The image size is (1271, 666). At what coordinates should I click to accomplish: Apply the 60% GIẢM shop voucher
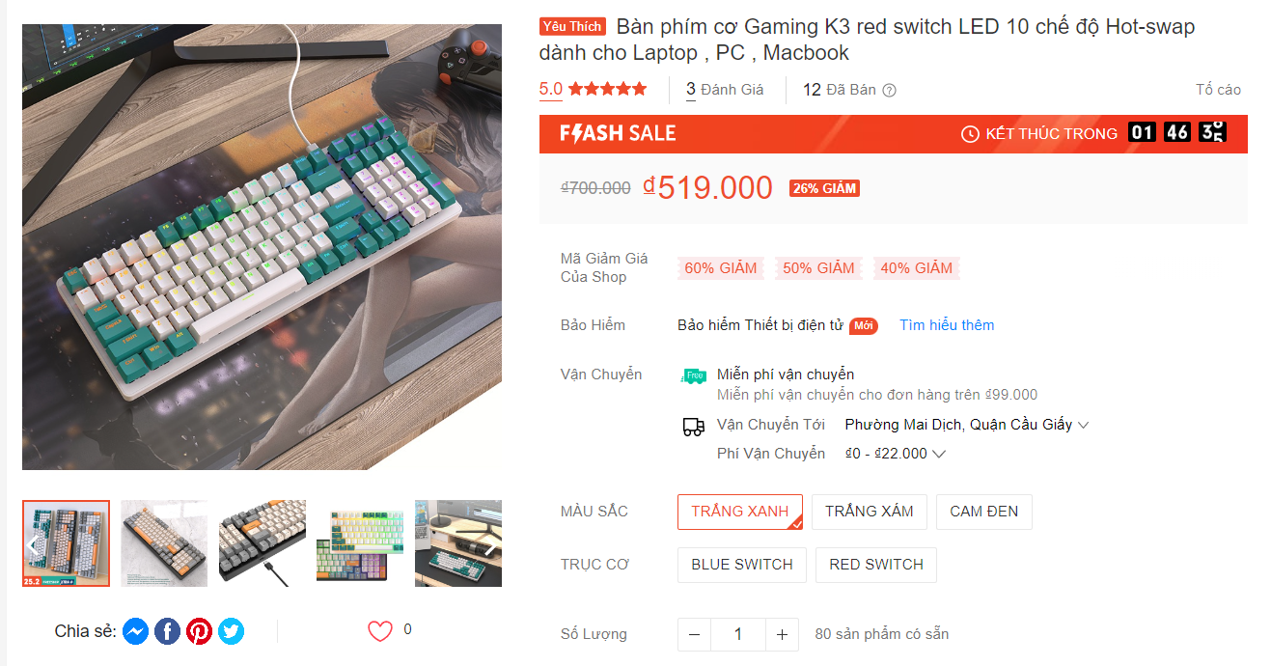tap(719, 267)
